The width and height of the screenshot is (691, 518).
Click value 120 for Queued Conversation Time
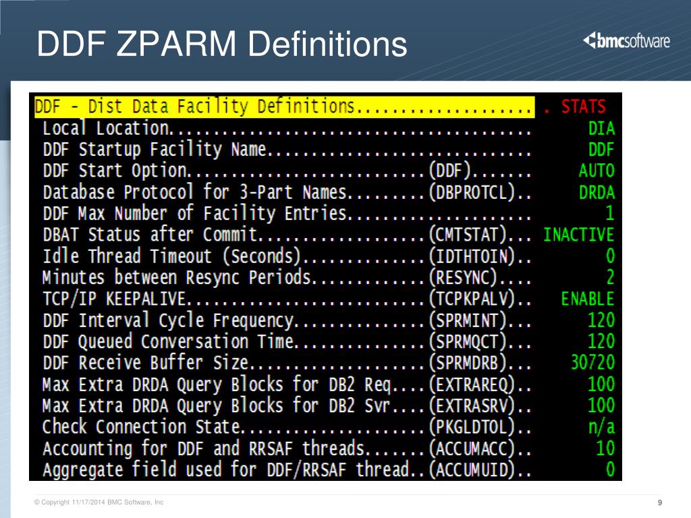tap(601, 341)
